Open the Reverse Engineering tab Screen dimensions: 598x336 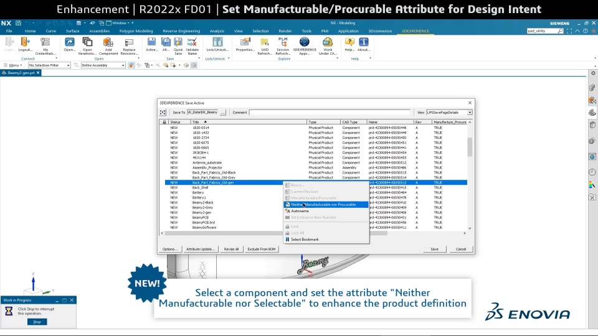[181, 31]
